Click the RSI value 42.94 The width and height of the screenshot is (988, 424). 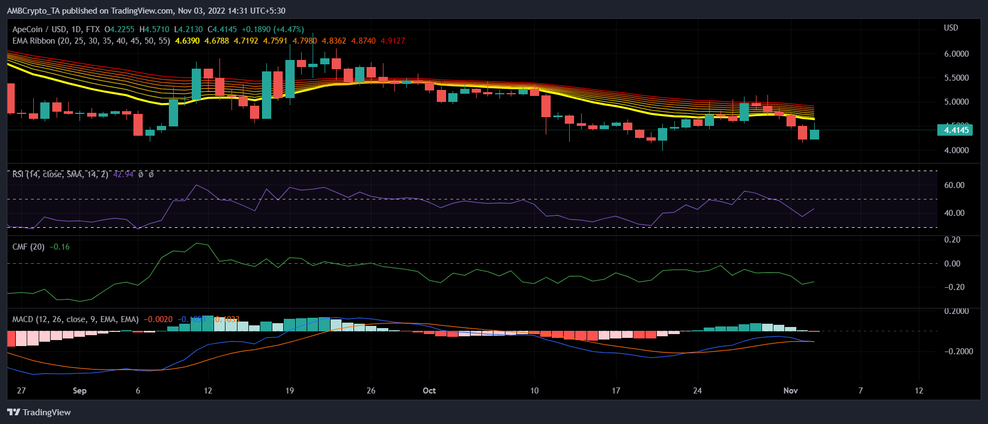(x=123, y=174)
